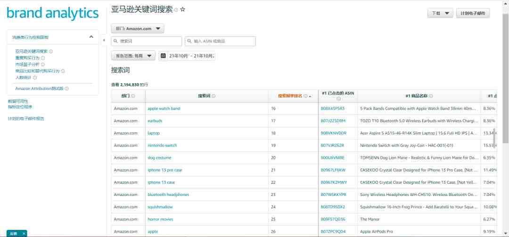Image resolution: width=509 pixels, height=237 pixels.
Task: Click sort arrow on 搜索频率排名 column
Action: pyautogui.click(x=310, y=97)
